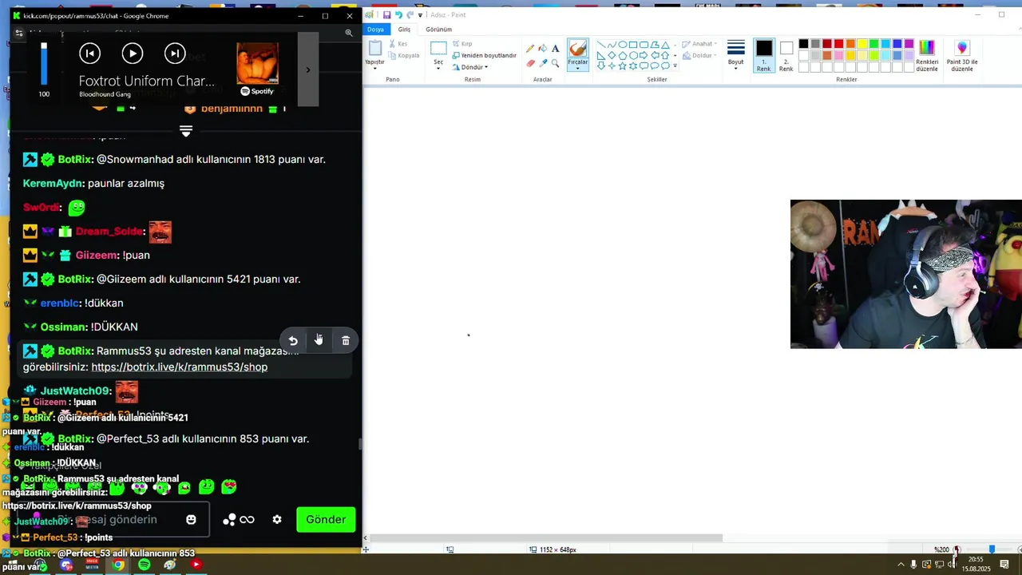Open the Seç selection dropdown
The image size is (1022, 575).
(438, 64)
